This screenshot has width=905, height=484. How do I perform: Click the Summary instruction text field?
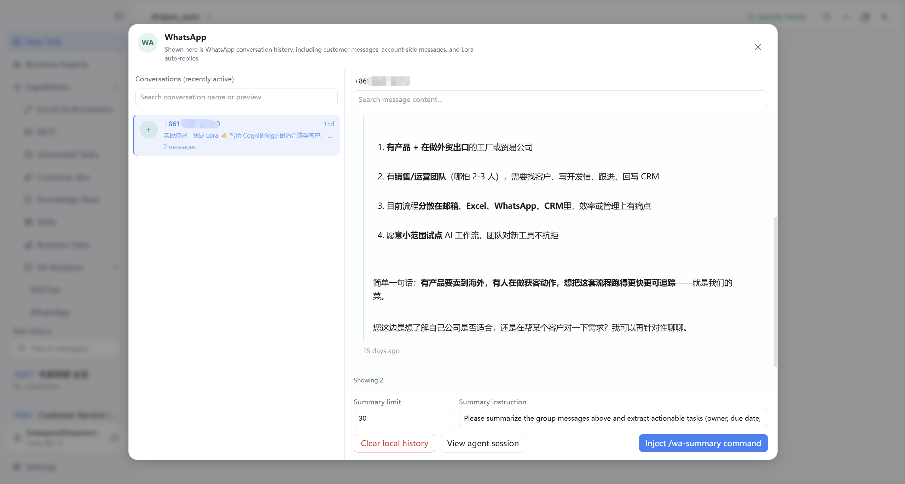[x=613, y=418]
